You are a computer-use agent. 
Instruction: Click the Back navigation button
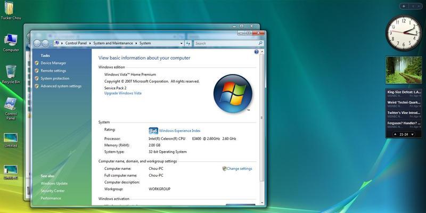(x=37, y=43)
